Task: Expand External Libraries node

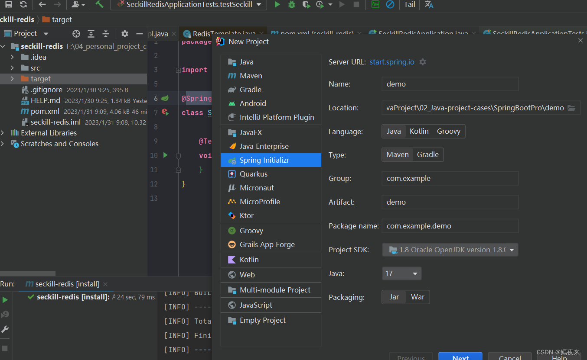Action: tap(3, 133)
